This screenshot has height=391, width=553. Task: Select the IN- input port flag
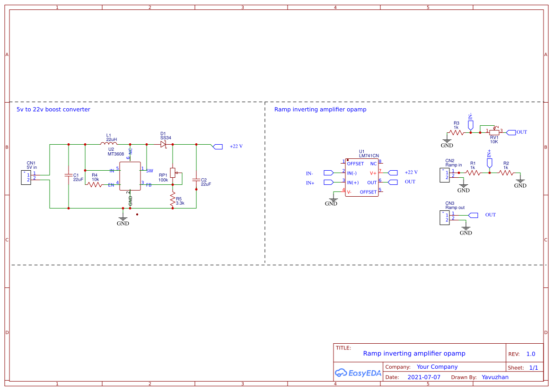pos(327,173)
